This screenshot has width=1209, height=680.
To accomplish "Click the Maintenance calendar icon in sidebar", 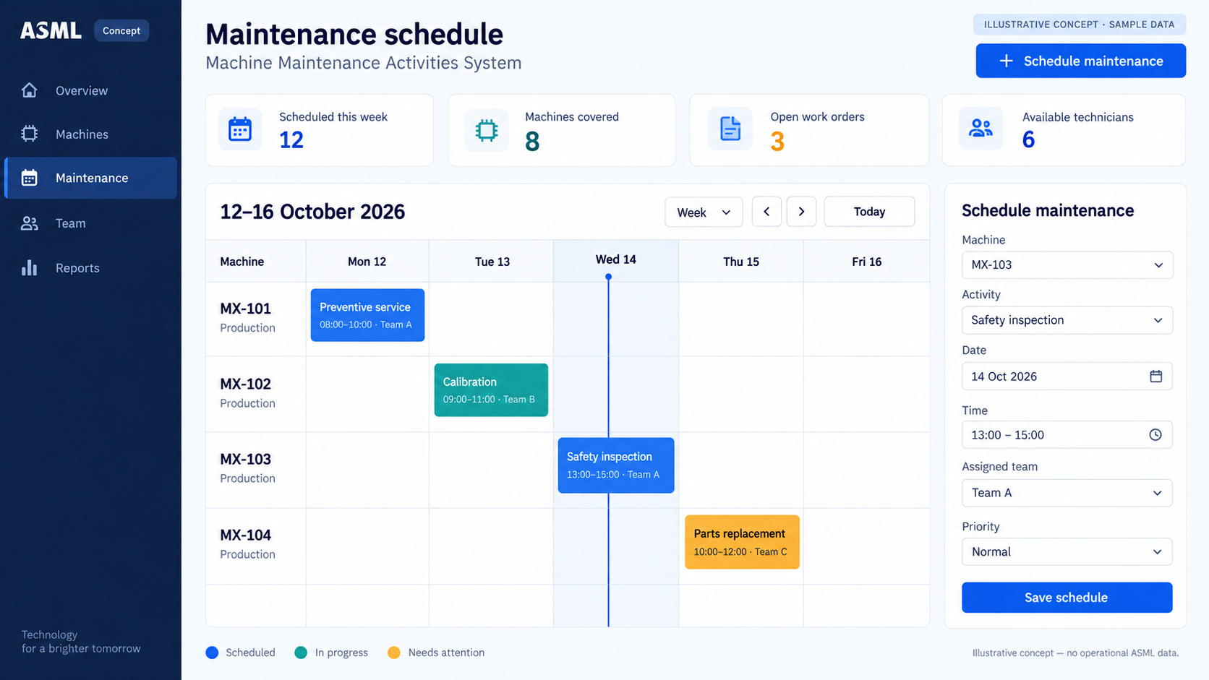I will [x=29, y=178].
